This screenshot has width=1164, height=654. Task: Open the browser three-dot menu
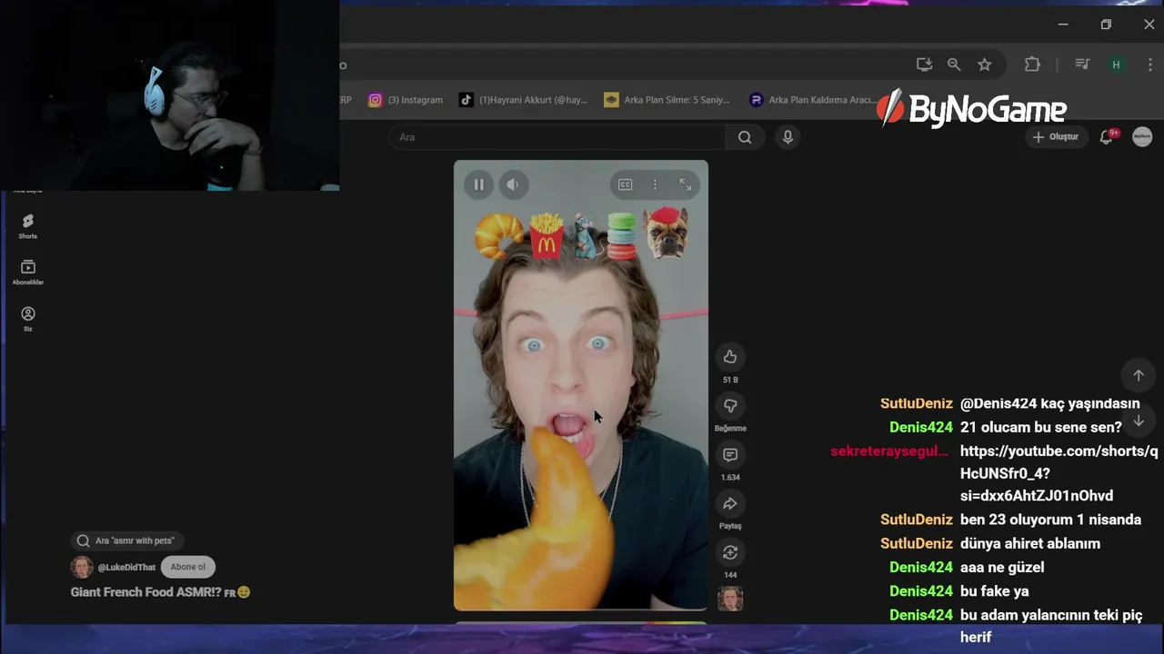click(1151, 64)
